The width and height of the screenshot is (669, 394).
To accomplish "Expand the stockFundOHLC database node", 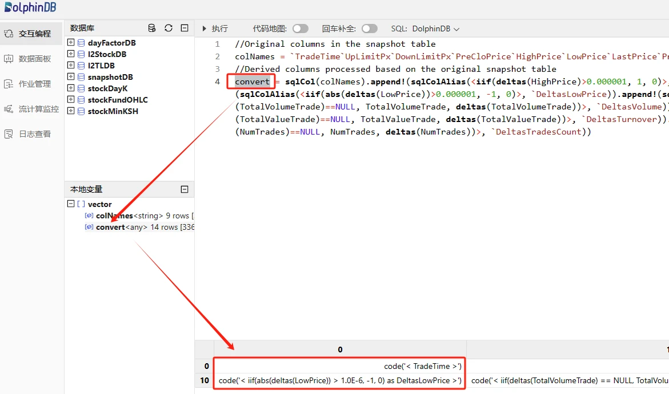I will (71, 100).
